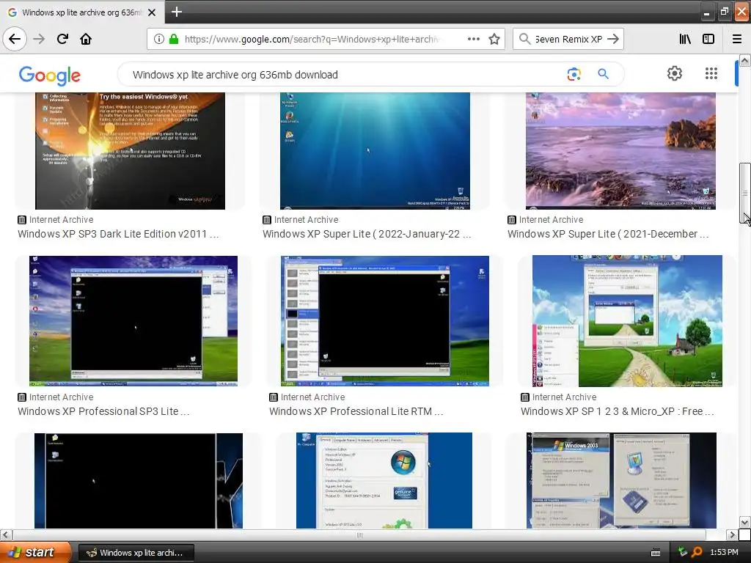Click Internet Archive source above Professional Lite RTM
Screen dimensions: 751x563
pyautogui.click(x=307, y=397)
